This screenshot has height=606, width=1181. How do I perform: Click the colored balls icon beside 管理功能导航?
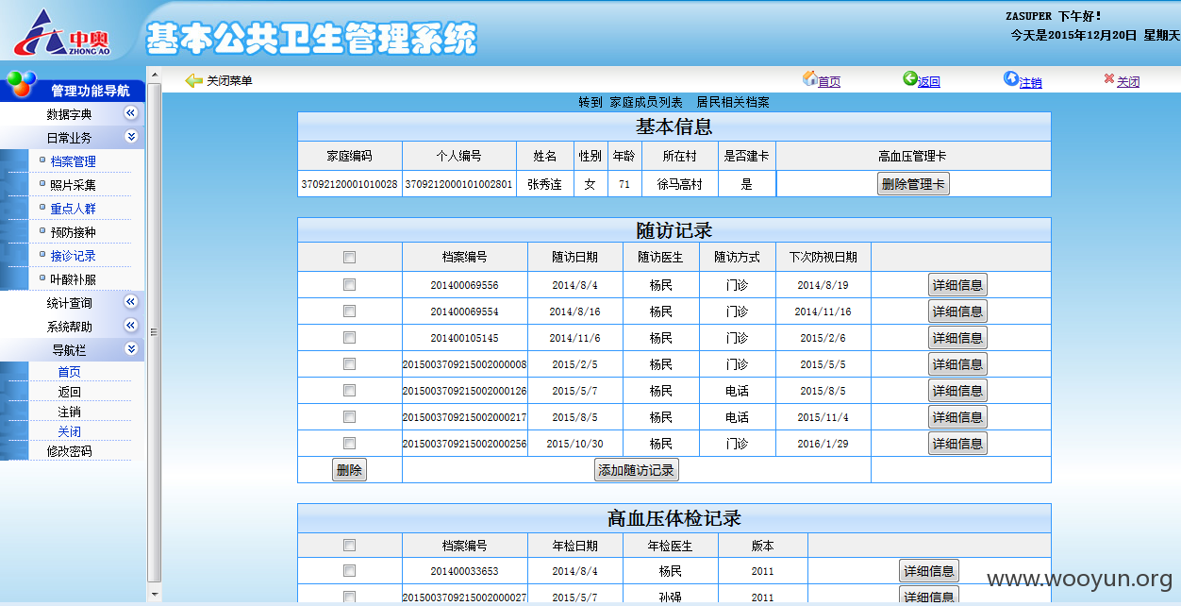[x=21, y=83]
